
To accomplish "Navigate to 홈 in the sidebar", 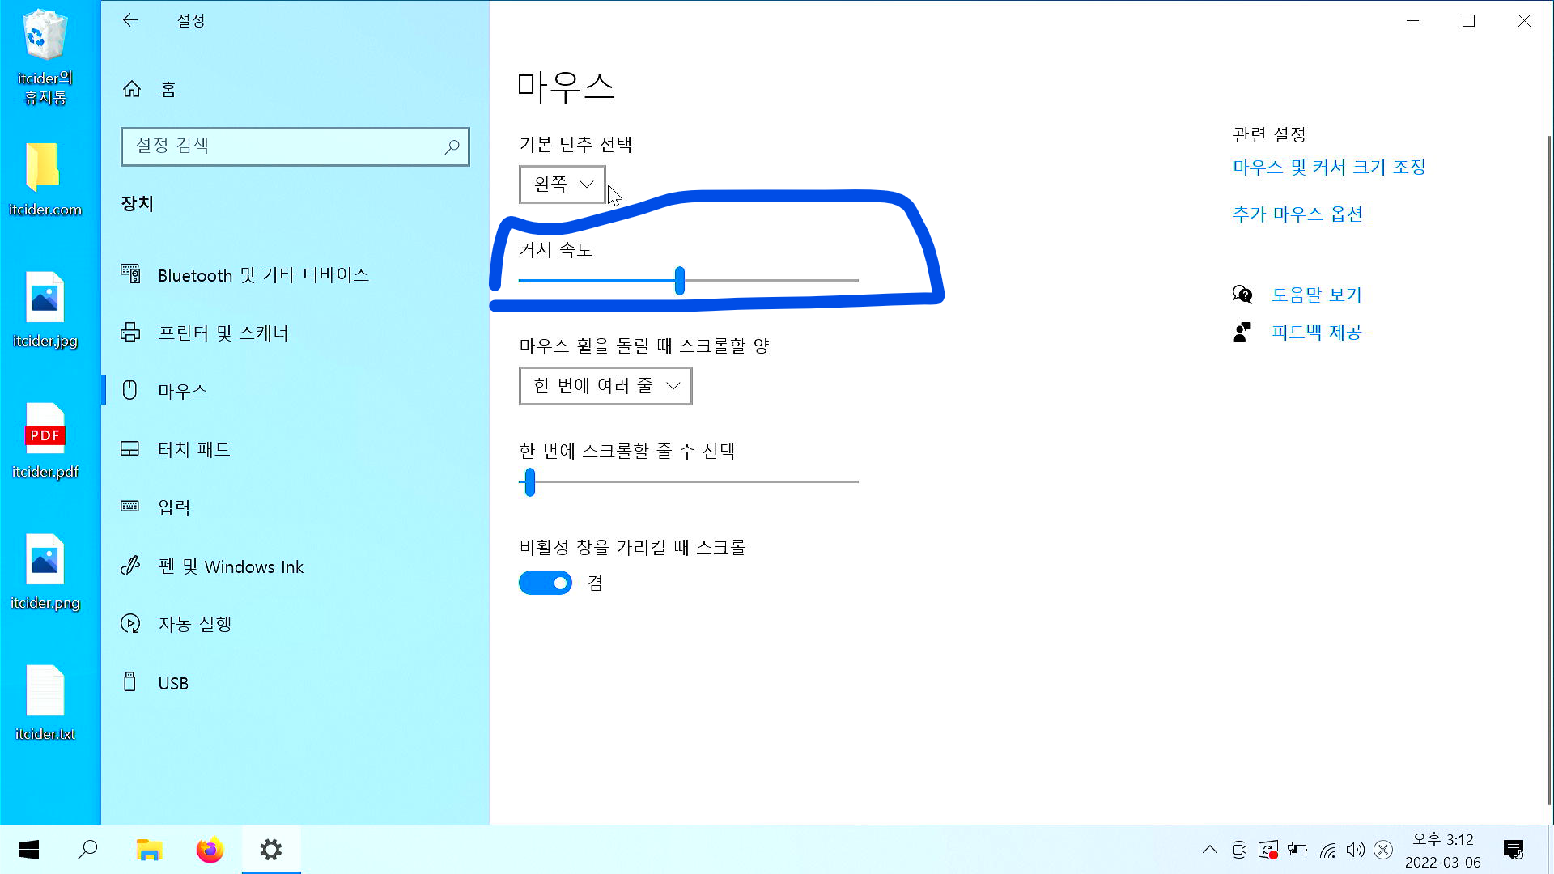I will click(x=167, y=90).
